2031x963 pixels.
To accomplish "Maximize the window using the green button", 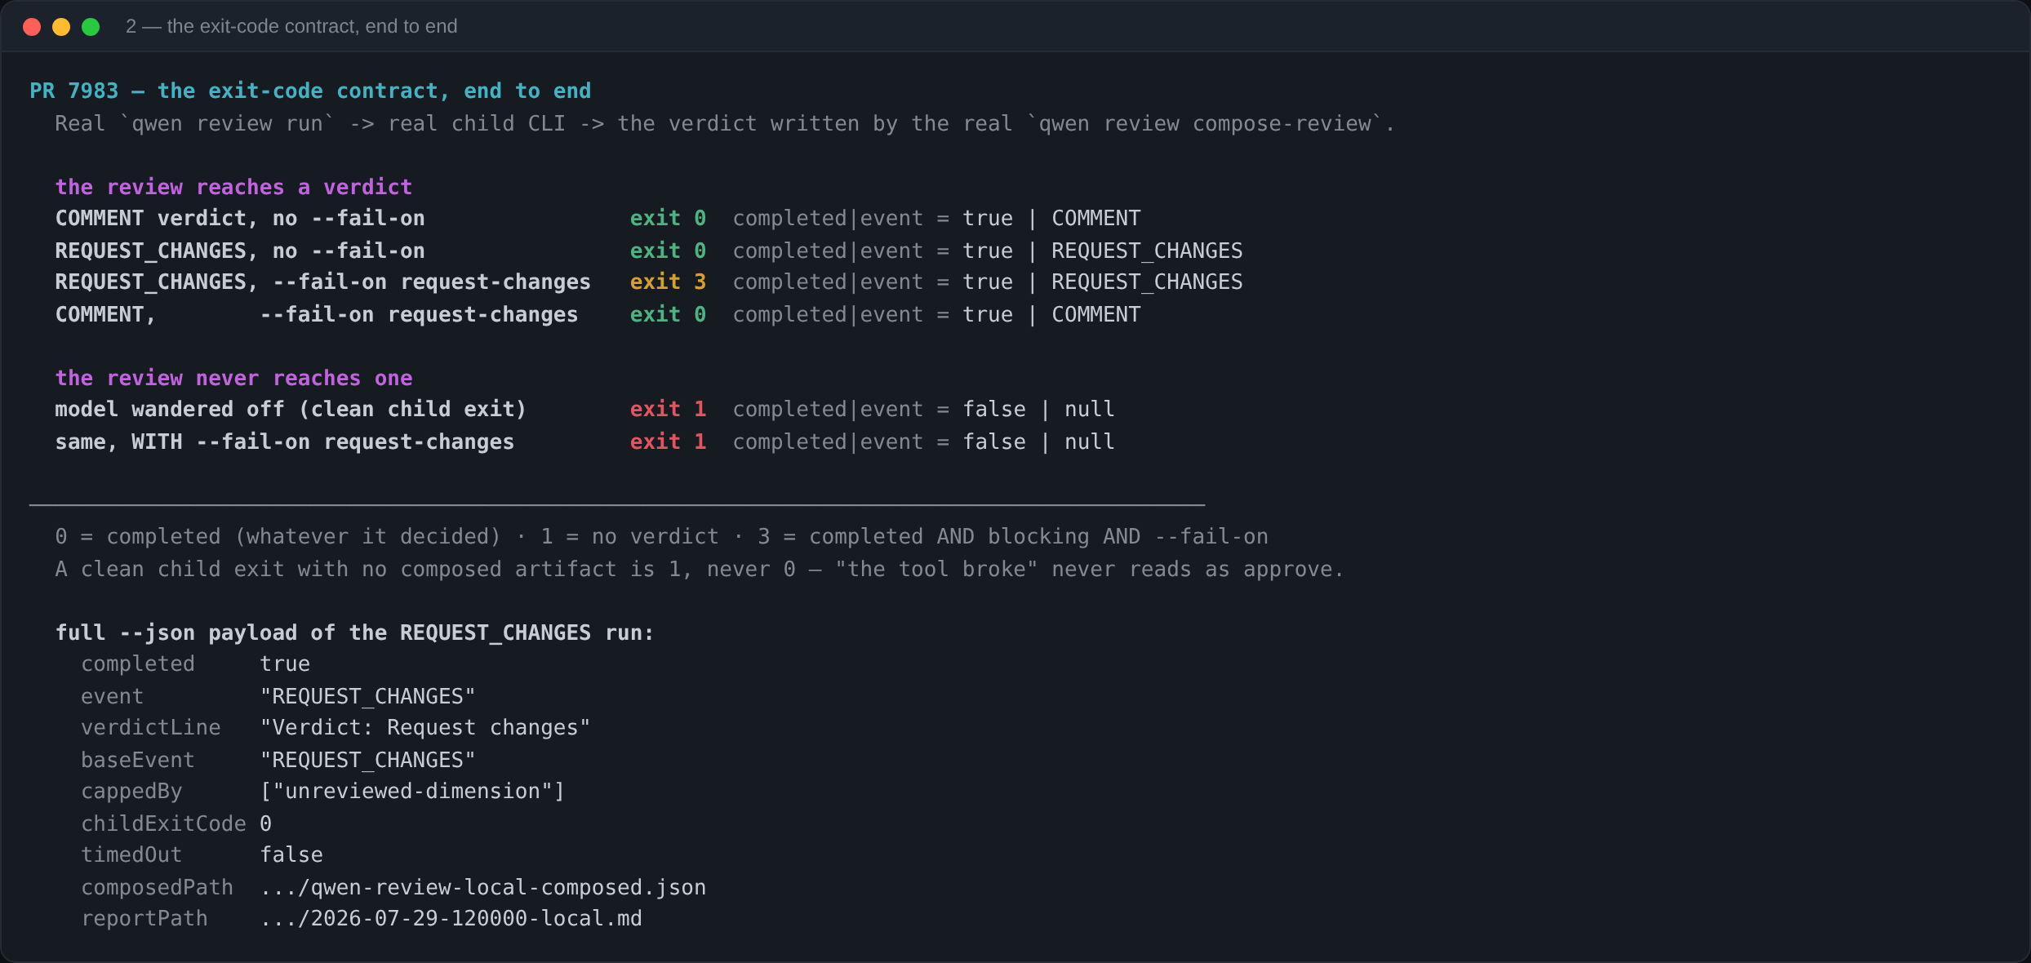I will click(x=91, y=27).
